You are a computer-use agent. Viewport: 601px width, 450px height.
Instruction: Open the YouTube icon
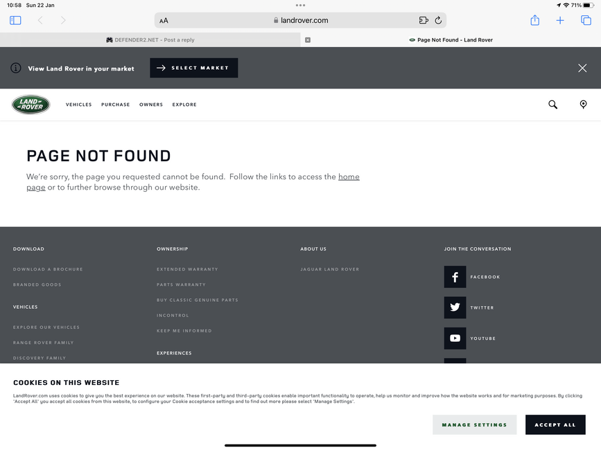pos(455,339)
